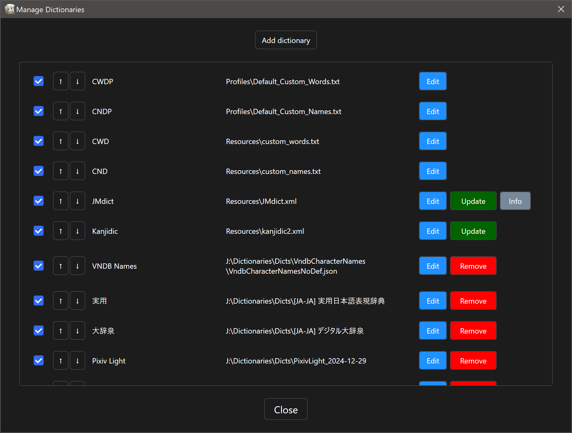Viewport: 572px width, 433px height.
Task: Move JMdict dictionary up
Action: pos(61,201)
